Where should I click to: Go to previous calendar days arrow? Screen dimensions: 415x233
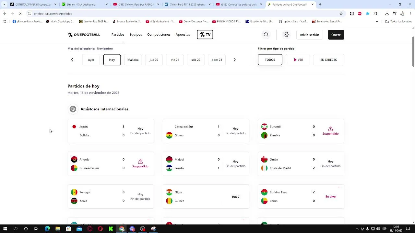coord(72,60)
